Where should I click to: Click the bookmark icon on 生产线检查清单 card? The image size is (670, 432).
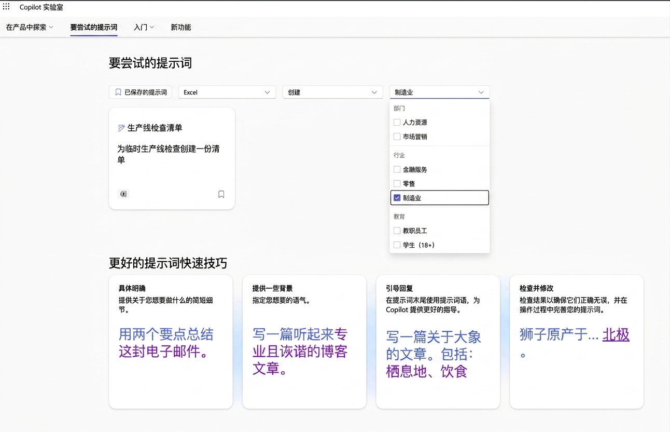coord(221,194)
